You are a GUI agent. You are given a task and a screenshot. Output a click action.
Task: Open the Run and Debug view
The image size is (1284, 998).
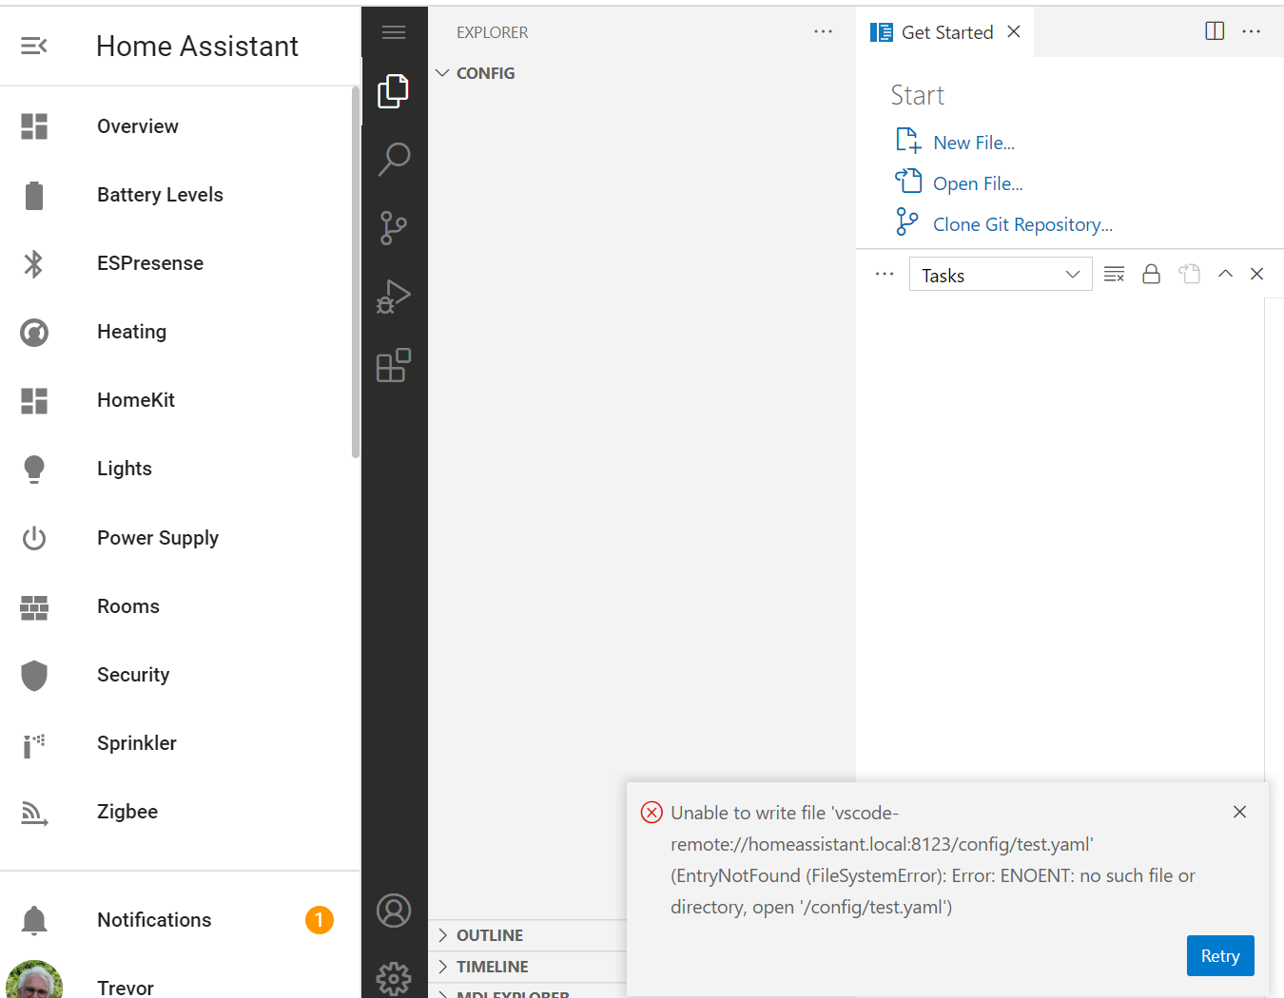[394, 297]
